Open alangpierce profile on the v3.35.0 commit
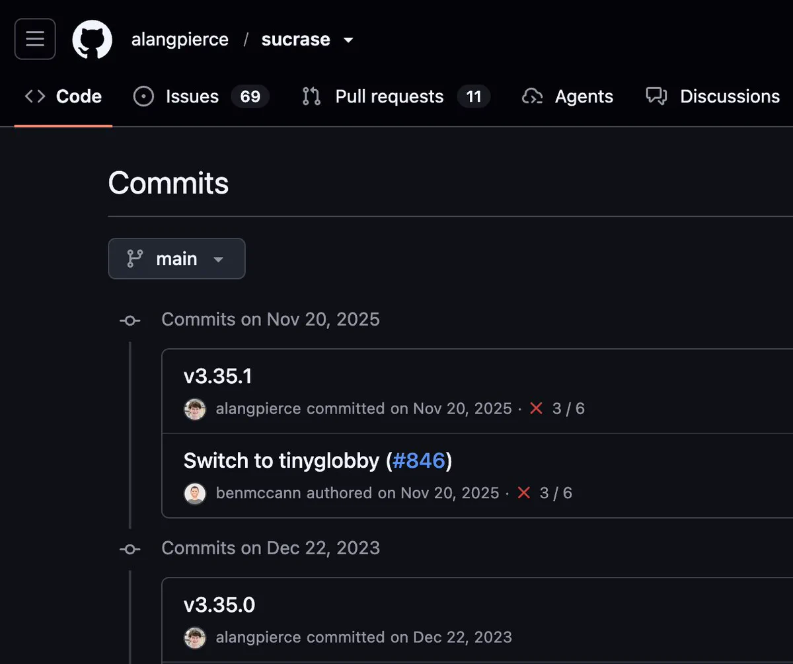 coord(258,637)
